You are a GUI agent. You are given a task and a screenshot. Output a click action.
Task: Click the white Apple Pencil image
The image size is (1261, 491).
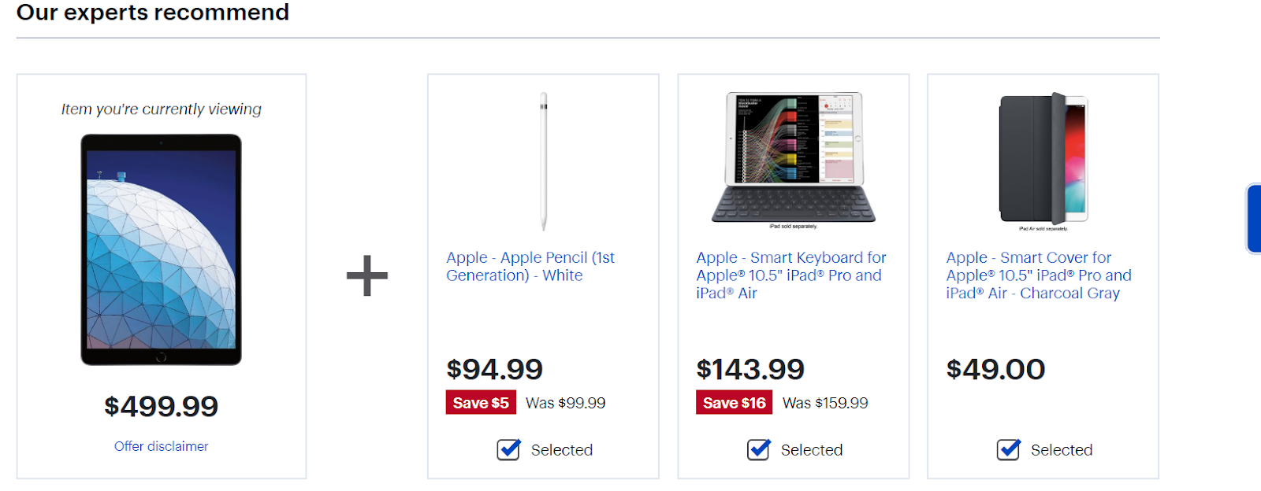pyautogui.click(x=543, y=161)
